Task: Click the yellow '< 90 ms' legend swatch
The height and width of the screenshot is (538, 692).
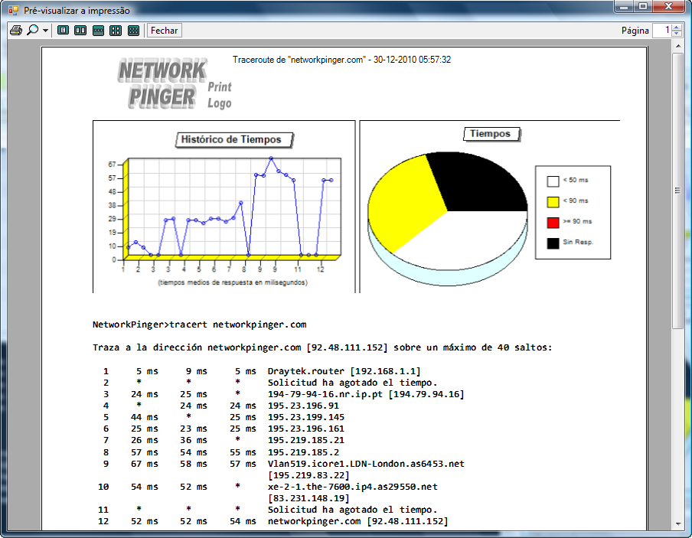Action: [x=553, y=202]
